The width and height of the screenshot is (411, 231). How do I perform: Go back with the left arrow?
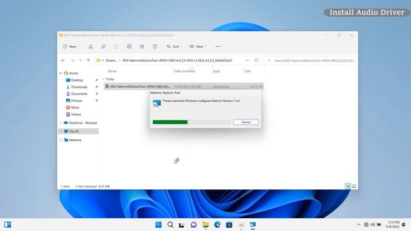(x=63, y=60)
